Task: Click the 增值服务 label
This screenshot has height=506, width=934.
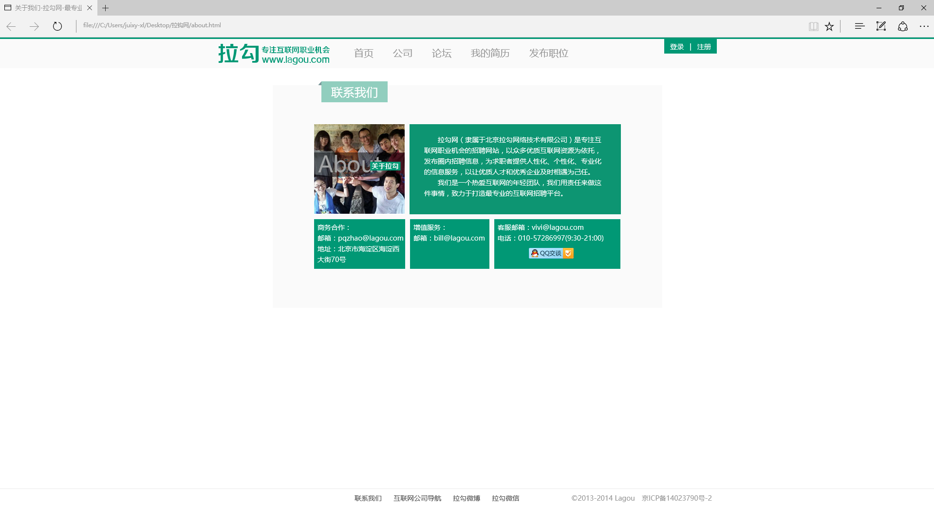Action: [x=430, y=227]
